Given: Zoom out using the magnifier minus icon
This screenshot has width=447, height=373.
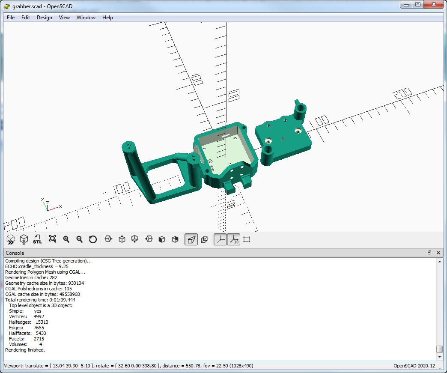Looking at the screenshot, I should point(79,239).
